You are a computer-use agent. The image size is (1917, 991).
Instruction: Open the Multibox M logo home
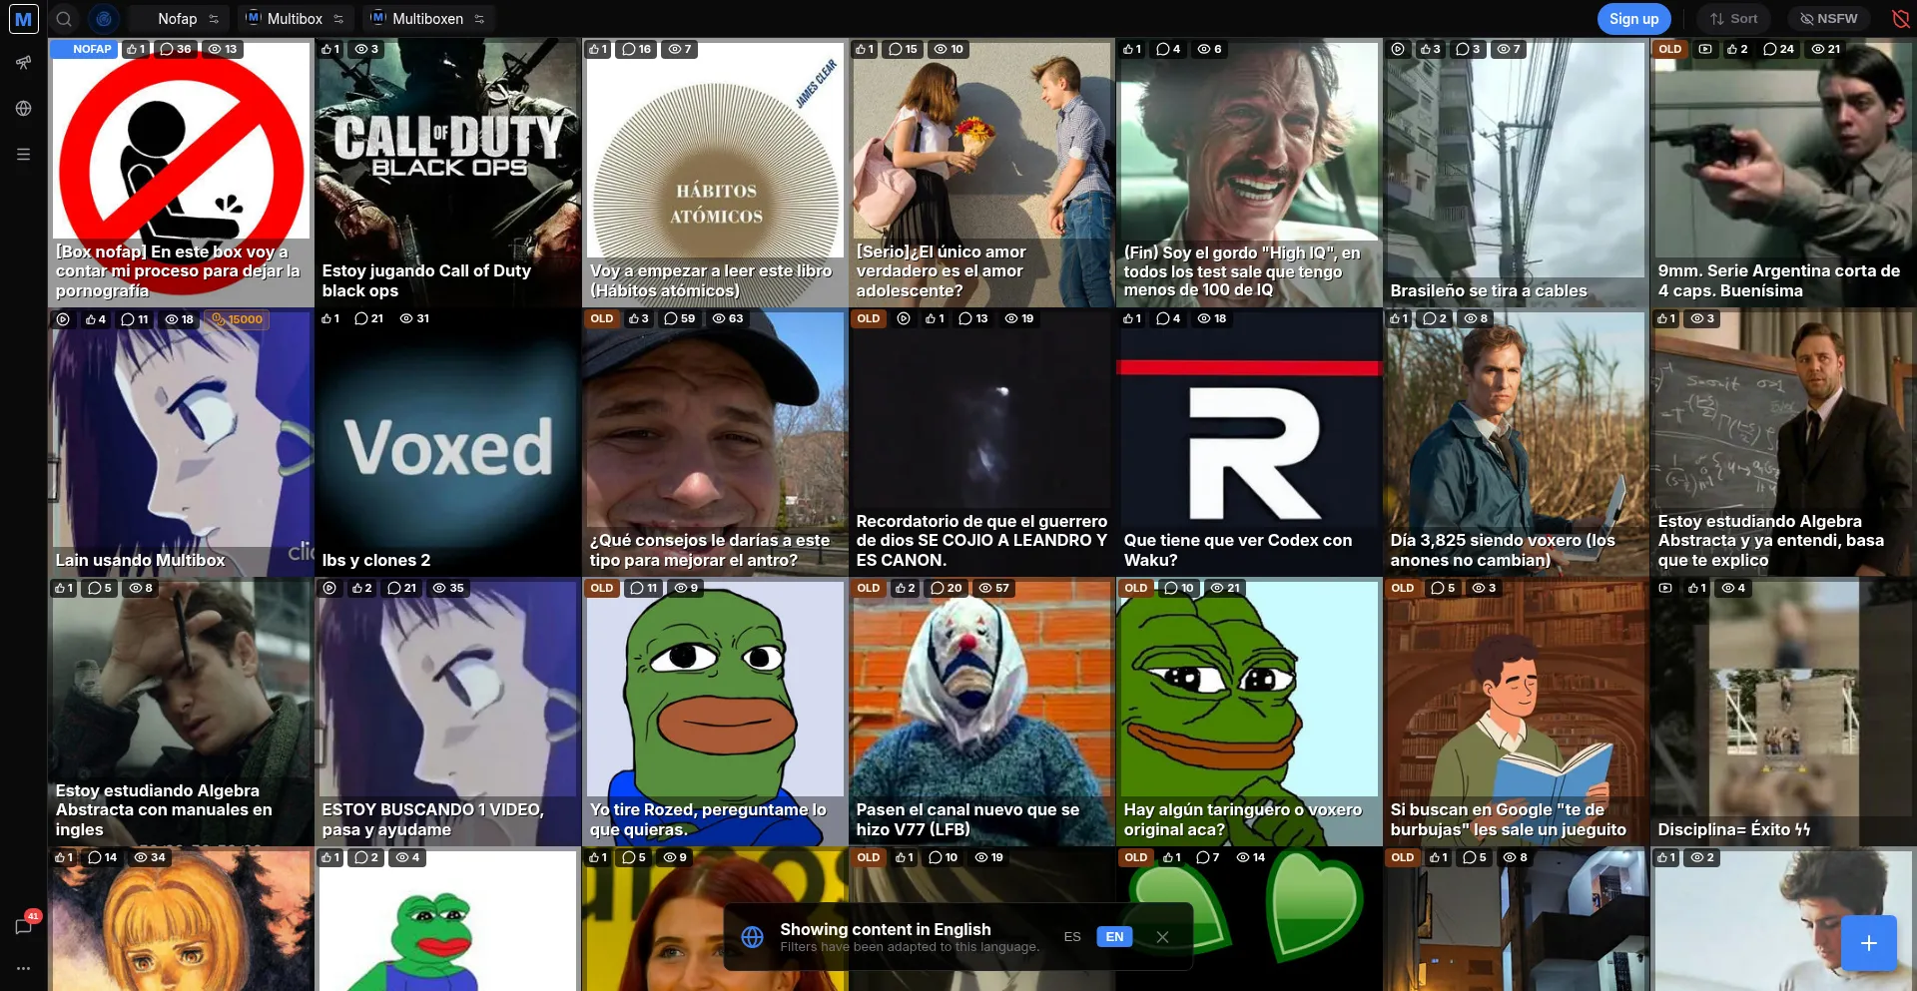coord(23,19)
